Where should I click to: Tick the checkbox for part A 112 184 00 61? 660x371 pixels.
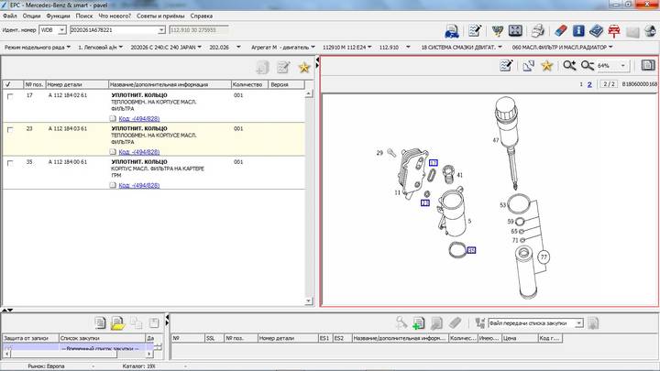[x=10, y=163]
